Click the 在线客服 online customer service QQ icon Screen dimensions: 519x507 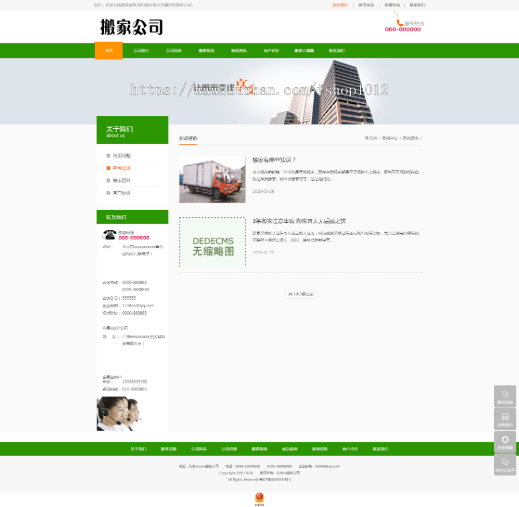(505, 440)
